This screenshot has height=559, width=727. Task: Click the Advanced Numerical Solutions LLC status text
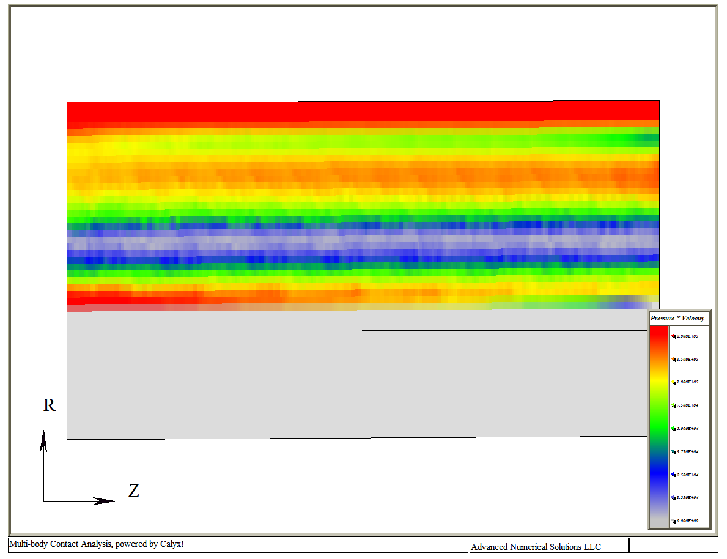(x=536, y=546)
